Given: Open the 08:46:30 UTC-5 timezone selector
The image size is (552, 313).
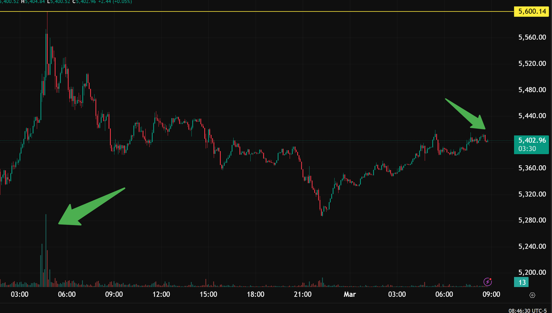Looking at the screenshot, I should (x=528, y=310).
